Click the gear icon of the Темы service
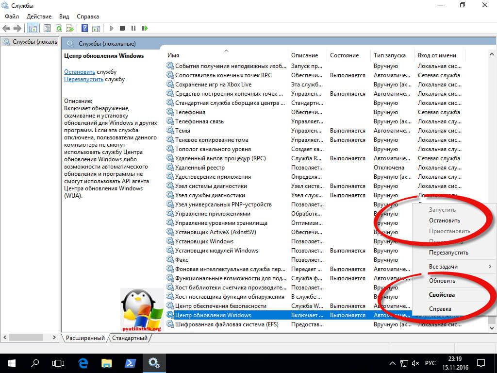The width and height of the screenshot is (497, 373). (x=170, y=130)
